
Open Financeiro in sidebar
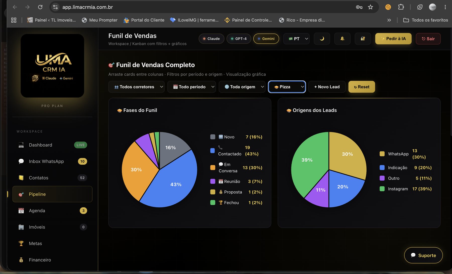(x=52, y=260)
